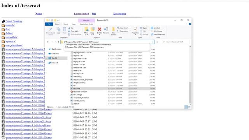
Task: Click the Properties checkmark icon
Action: pyautogui.click(x=135, y=29)
